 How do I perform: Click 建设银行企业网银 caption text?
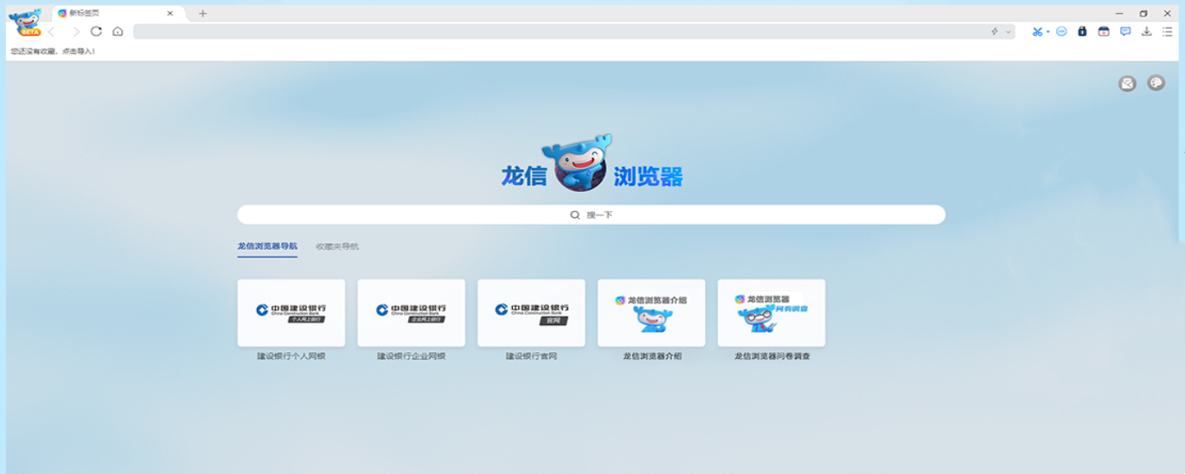(x=412, y=355)
